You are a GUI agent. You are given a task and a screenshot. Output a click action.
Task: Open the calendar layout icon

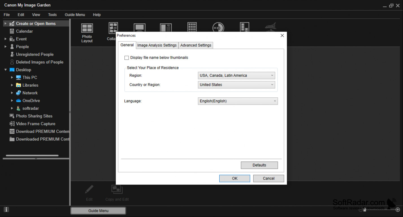click(x=166, y=28)
